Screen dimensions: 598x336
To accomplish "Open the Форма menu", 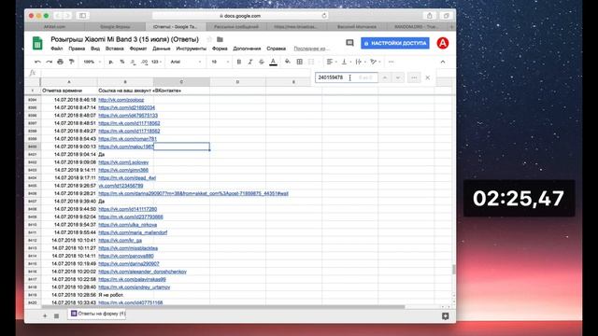I will pyautogui.click(x=220, y=49).
